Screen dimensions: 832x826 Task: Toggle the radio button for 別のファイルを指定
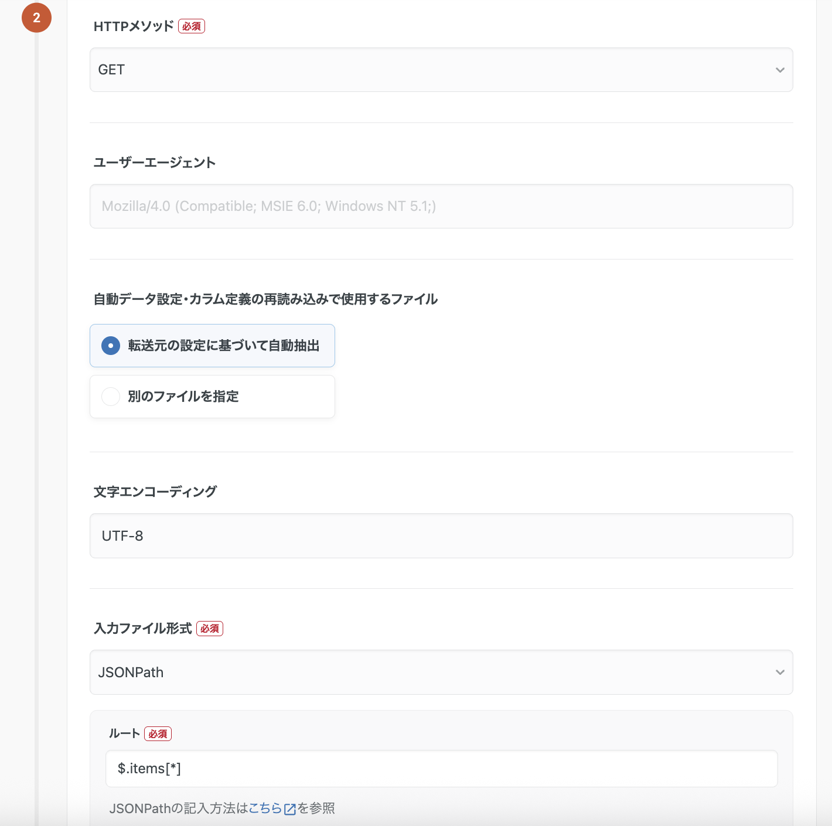110,397
